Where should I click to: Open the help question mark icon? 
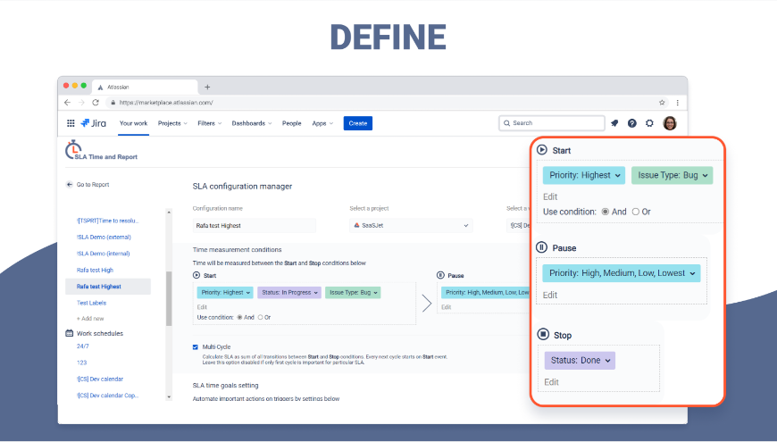pos(631,123)
